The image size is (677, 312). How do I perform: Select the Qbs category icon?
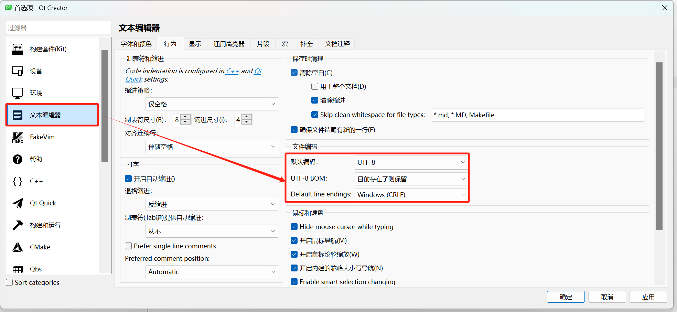(18, 269)
